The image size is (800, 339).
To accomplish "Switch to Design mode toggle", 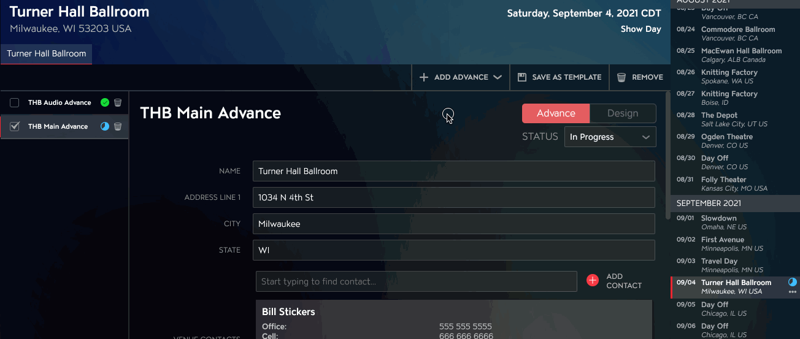I will 623,113.
